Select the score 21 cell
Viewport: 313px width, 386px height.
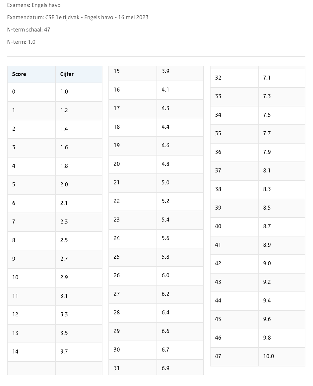117,183
